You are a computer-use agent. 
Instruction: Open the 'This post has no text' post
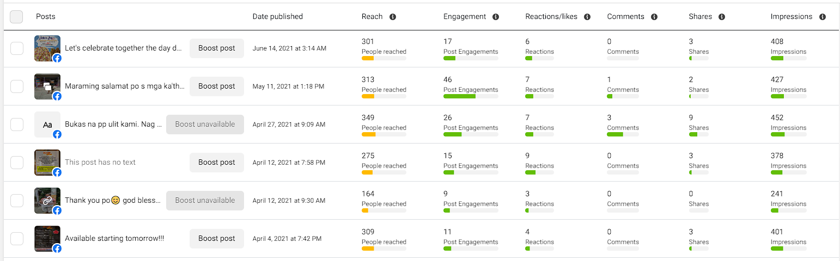(x=100, y=162)
